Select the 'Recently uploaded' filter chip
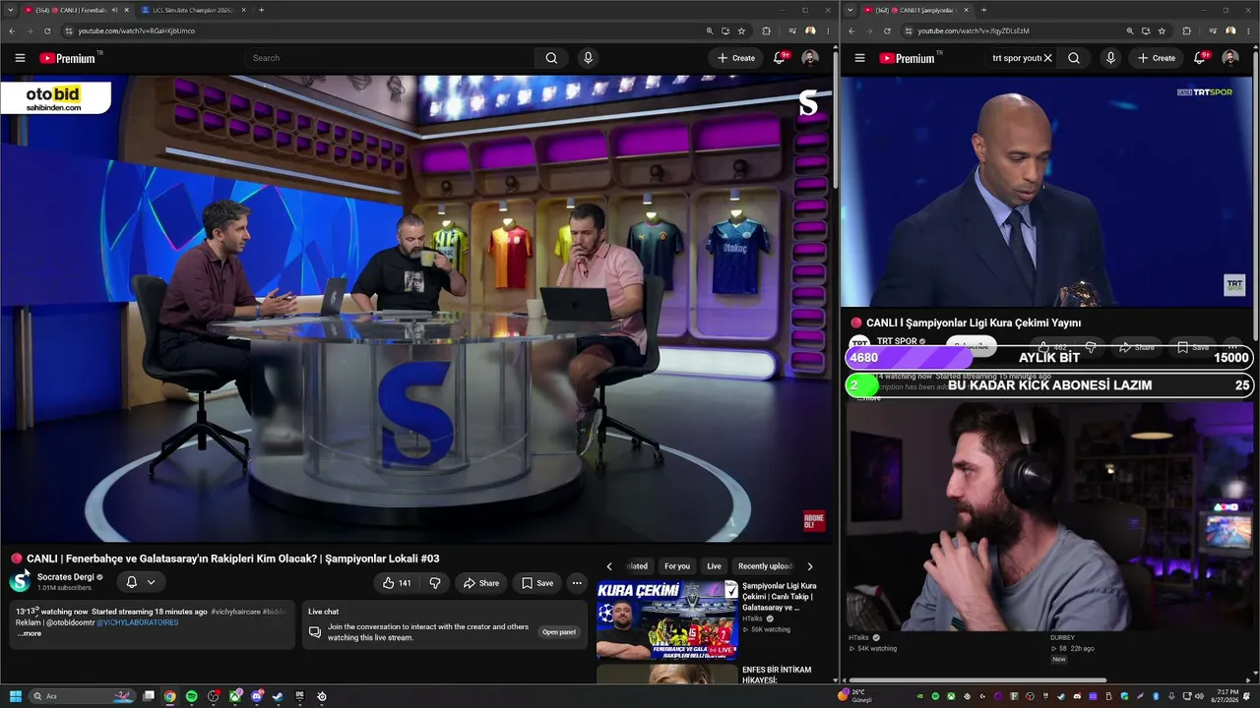The height and width of the screenshot is (708, 1260). [x=765, y=566]
